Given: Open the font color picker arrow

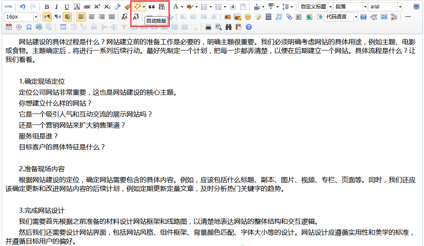Looking at the screenshot, I should 182,7.
